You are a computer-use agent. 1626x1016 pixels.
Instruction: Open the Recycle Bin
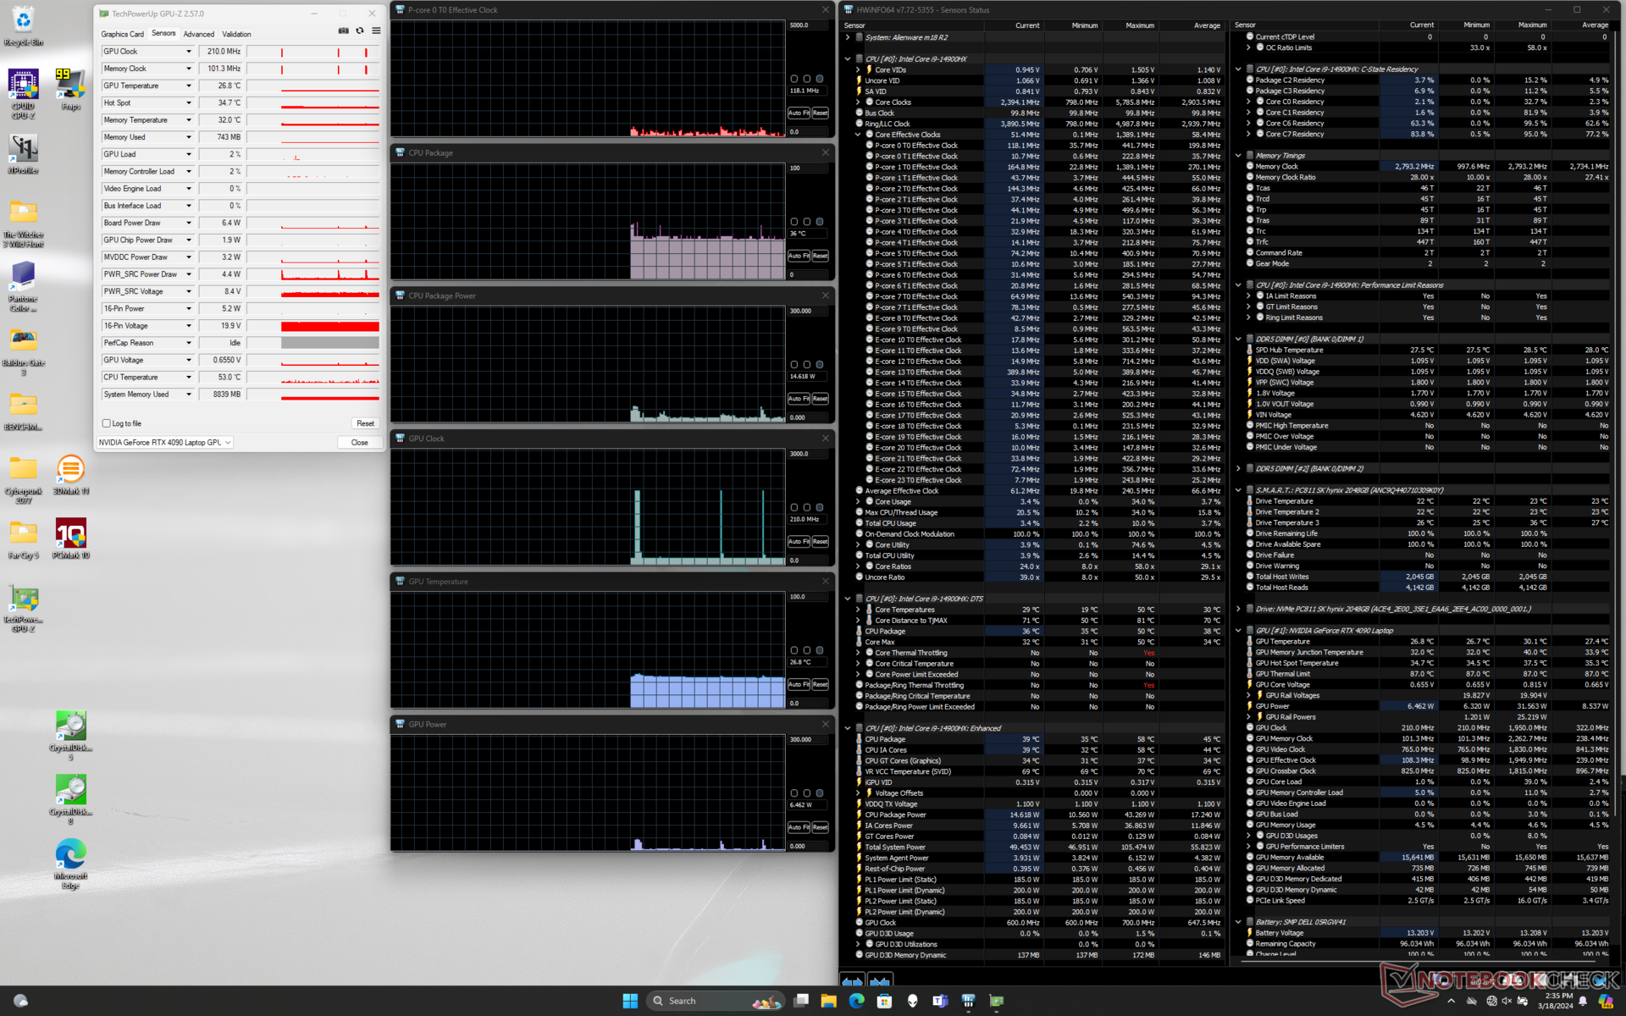[23, 25]
